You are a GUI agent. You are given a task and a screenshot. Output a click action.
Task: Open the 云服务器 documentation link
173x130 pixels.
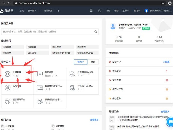10,126
